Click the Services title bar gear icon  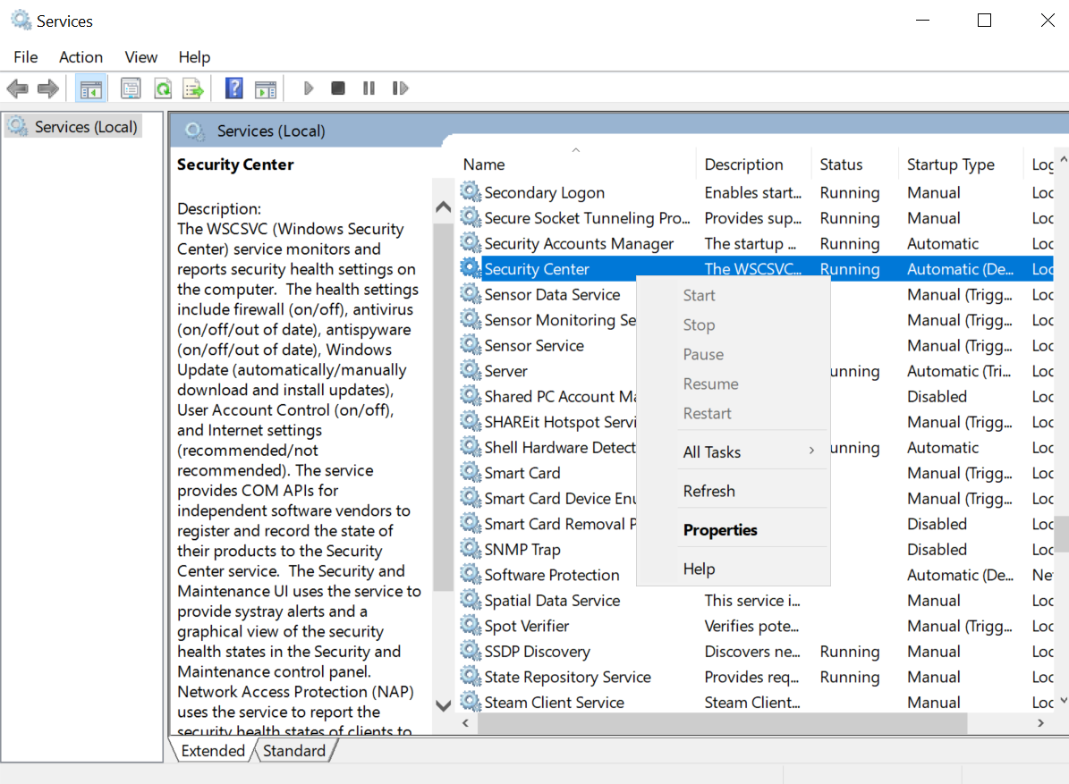pyautogui.click(x=21, y=21)
